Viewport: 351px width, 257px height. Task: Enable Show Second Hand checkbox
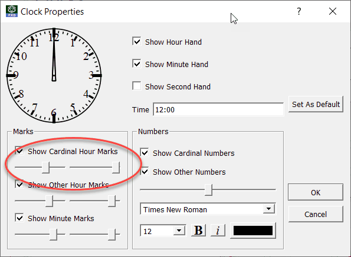[x=136, y=86]
